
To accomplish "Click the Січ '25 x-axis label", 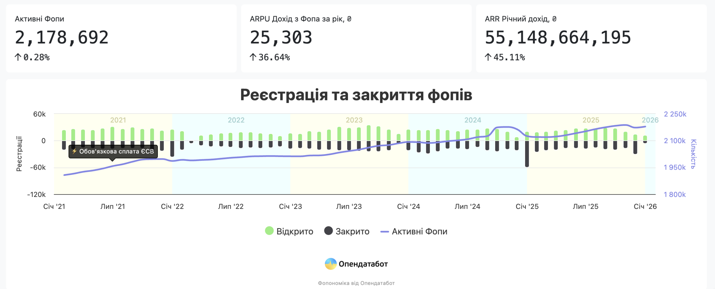I will click(527, 206).
